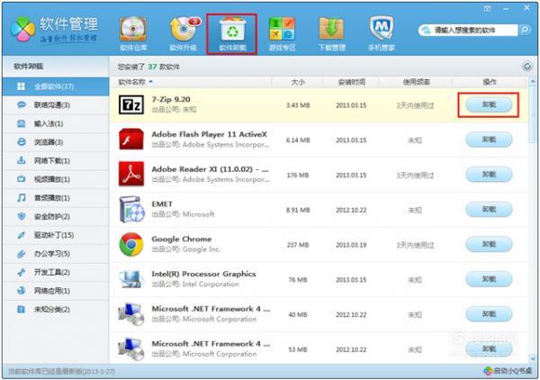The height and width of the screenshot is (380, 540).
Task: Select 网络下载(1) download category
Action: (56, 160)
